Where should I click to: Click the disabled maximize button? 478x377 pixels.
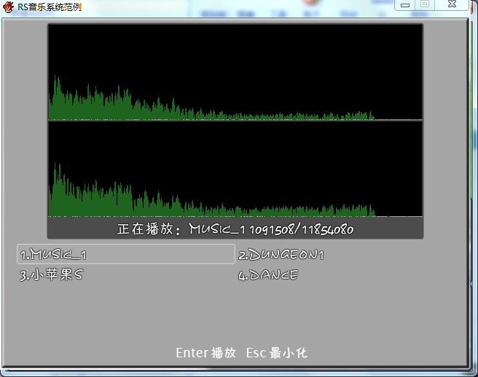pos(425,4)
